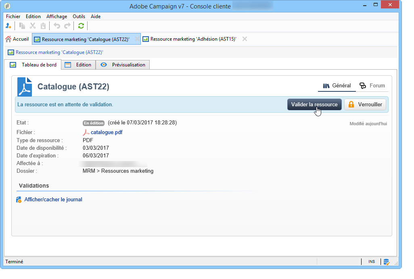This screenshot has height=279, width=414.
Task: Open the Outils menu
Action: (79, 17)
